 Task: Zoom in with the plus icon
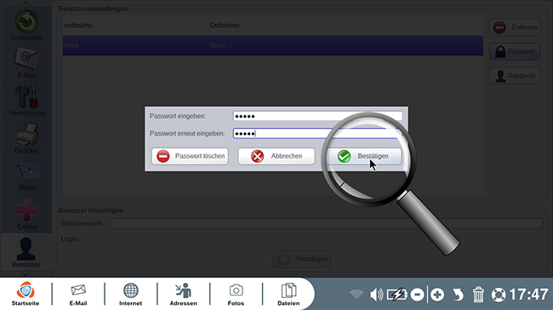tap(437, 295)
